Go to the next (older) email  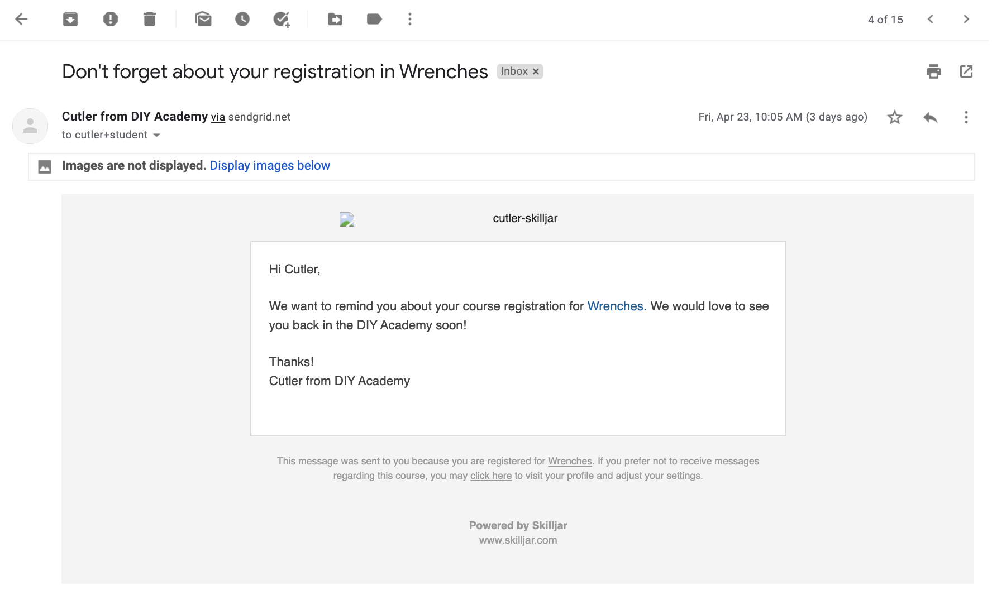(966, 20)
